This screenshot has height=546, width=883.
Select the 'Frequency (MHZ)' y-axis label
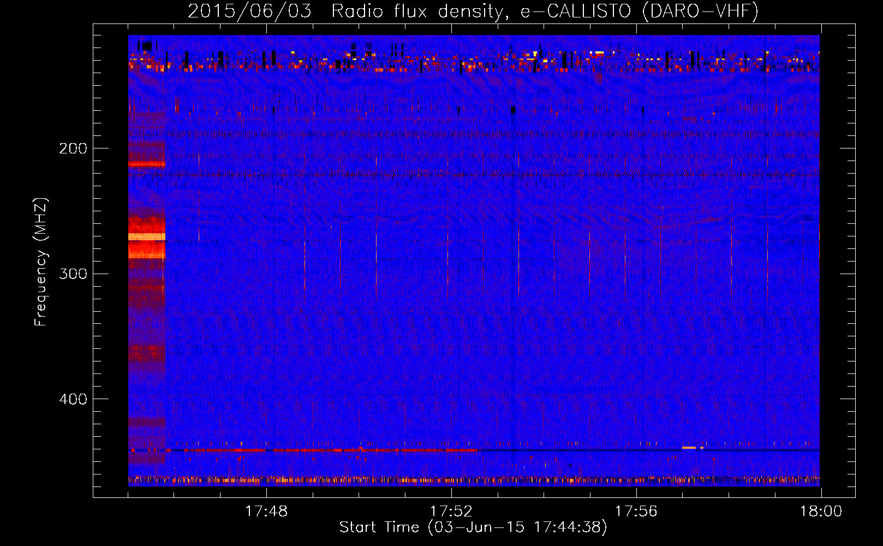coord(40,262)
